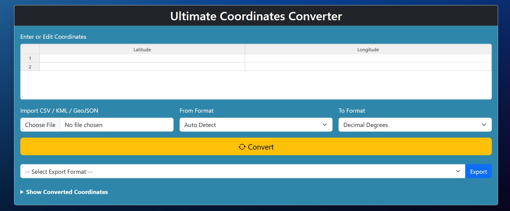Click the 'To Format' label
This screenshot has height=211, width=510.
(352, 111)
